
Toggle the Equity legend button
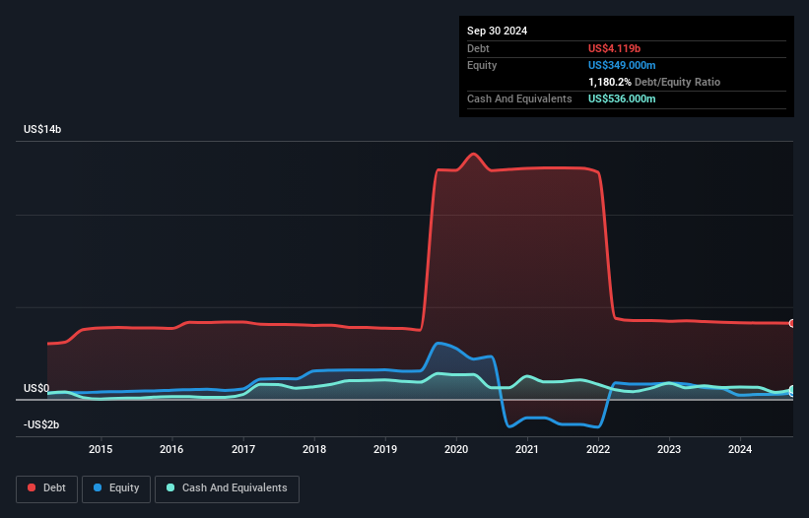pos(116,488)
